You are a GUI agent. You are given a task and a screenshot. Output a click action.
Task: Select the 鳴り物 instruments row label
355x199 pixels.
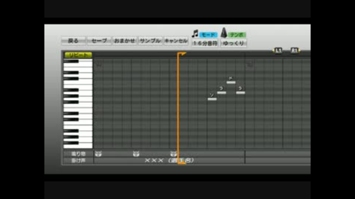78,154
